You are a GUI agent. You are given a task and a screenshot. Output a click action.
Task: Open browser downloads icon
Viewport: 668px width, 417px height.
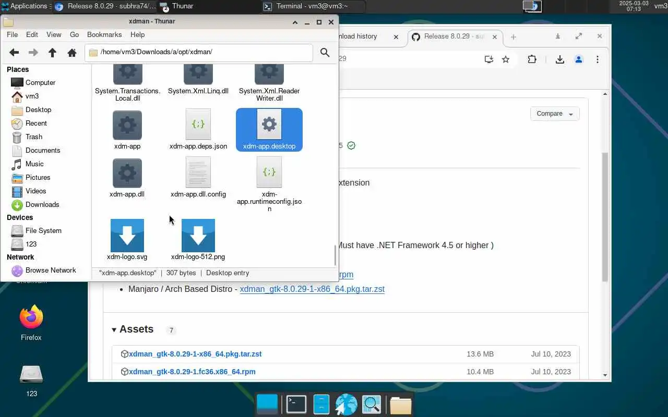[x=560, y=59]
